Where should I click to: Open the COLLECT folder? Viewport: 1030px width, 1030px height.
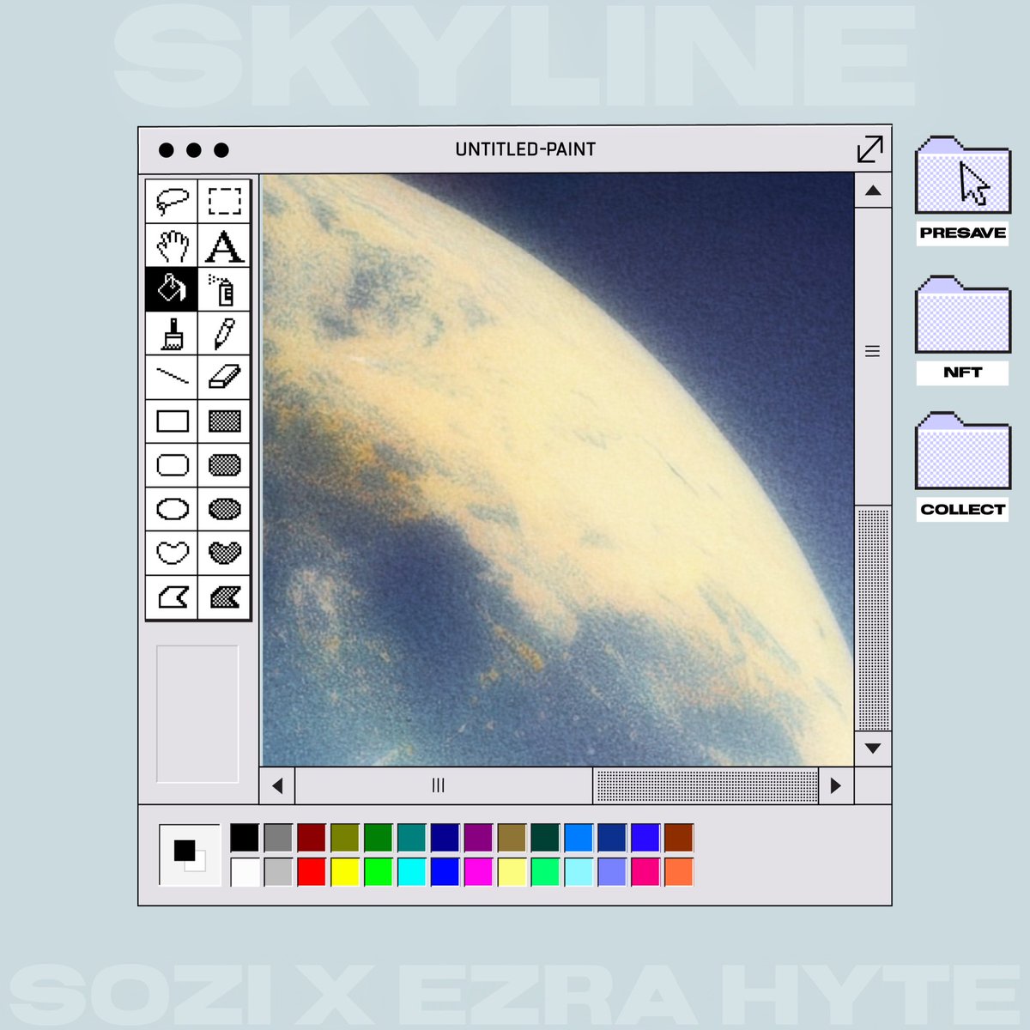click(963, 451)
